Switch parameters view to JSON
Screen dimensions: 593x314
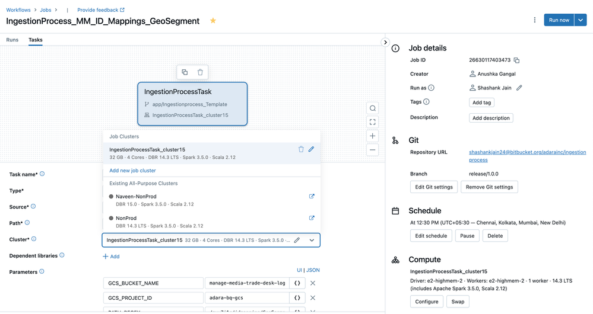(313, 270)
